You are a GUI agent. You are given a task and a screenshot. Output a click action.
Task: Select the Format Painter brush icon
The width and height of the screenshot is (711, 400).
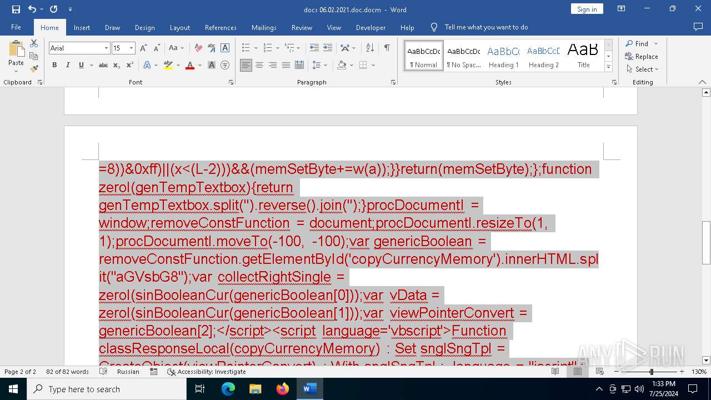coord(34,69)
